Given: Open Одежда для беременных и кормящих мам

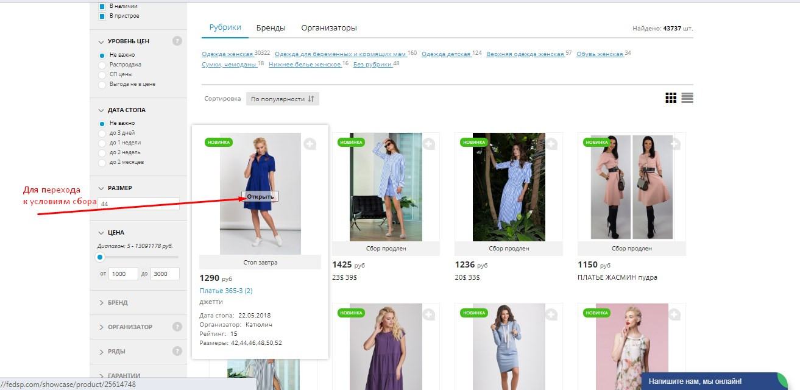Looking at the screenshot, I should (341, 54).
